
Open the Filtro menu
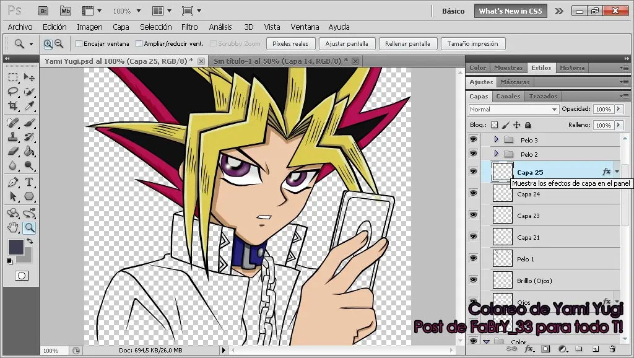(189, 27)
